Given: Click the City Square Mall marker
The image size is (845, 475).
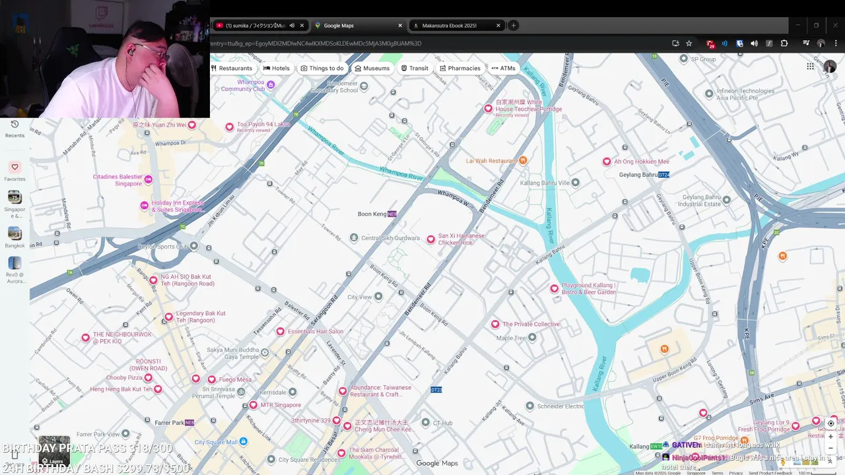Looking at the screenshot, I should 244,441.
